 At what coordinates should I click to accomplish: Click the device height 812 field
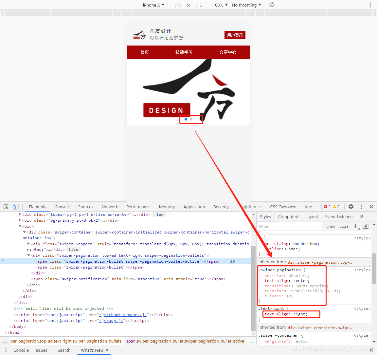tap(199, 5)
